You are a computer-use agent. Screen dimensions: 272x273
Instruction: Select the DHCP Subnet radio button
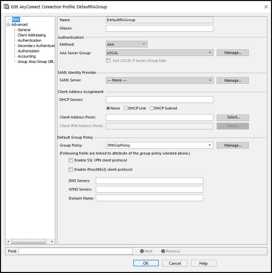pyautogui.click(x=152, y=108)
